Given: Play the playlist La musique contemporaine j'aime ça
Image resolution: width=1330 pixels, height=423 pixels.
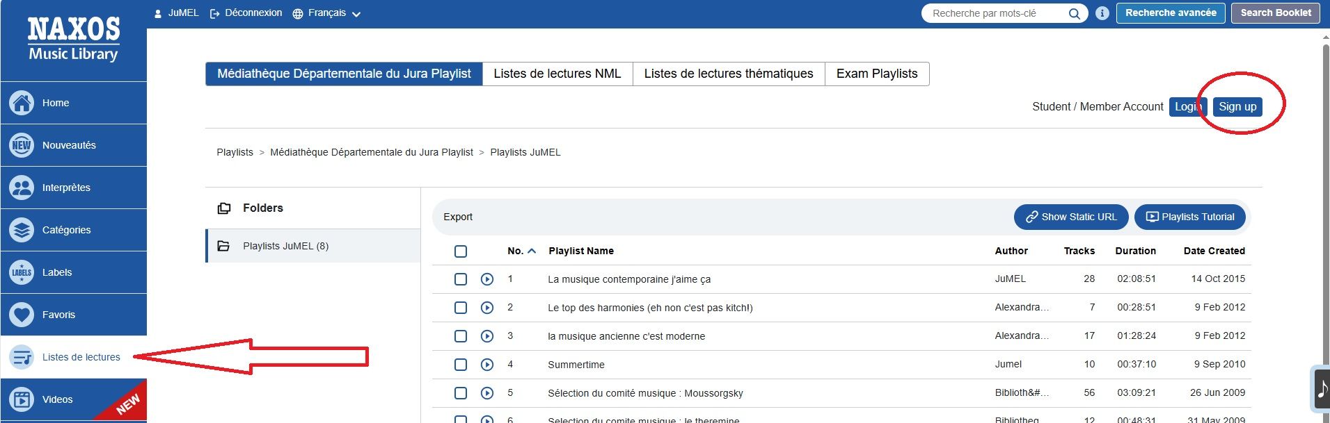Looking at the screenshot, I should (x=487, y=279).
